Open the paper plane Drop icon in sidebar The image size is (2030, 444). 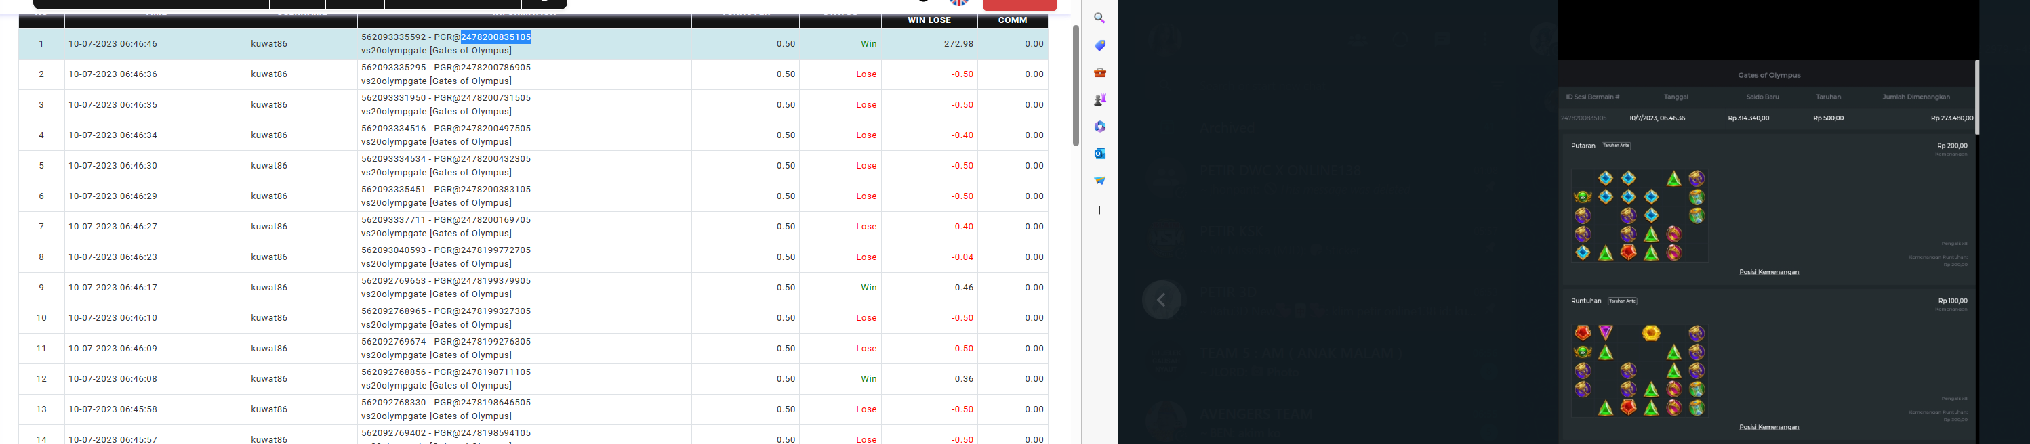pos(1099,180)
